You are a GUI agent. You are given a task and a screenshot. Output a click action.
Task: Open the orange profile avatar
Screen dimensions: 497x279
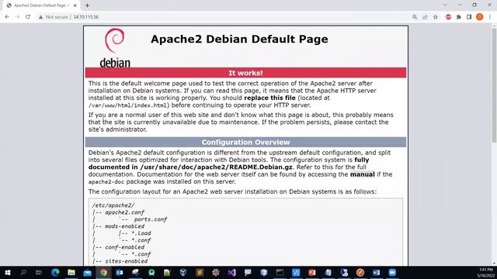pos(480,17)
